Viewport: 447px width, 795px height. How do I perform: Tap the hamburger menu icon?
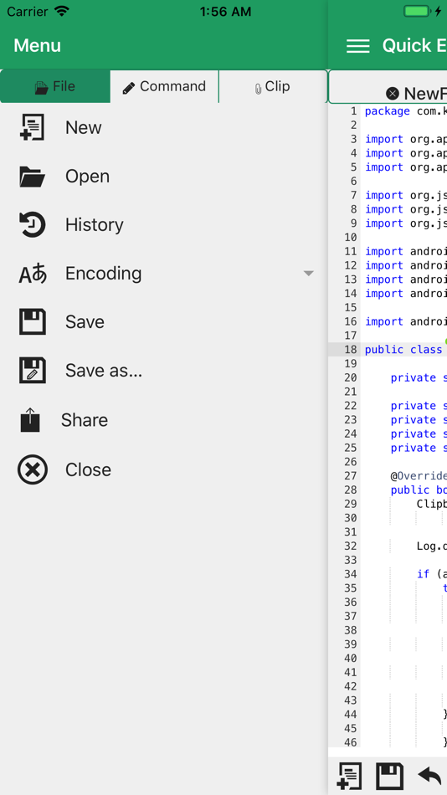click(x=357, y=46)
